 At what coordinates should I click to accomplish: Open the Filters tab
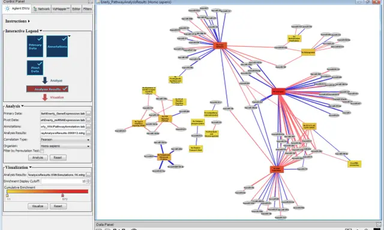pyautogui.click(x=87, y=9)
